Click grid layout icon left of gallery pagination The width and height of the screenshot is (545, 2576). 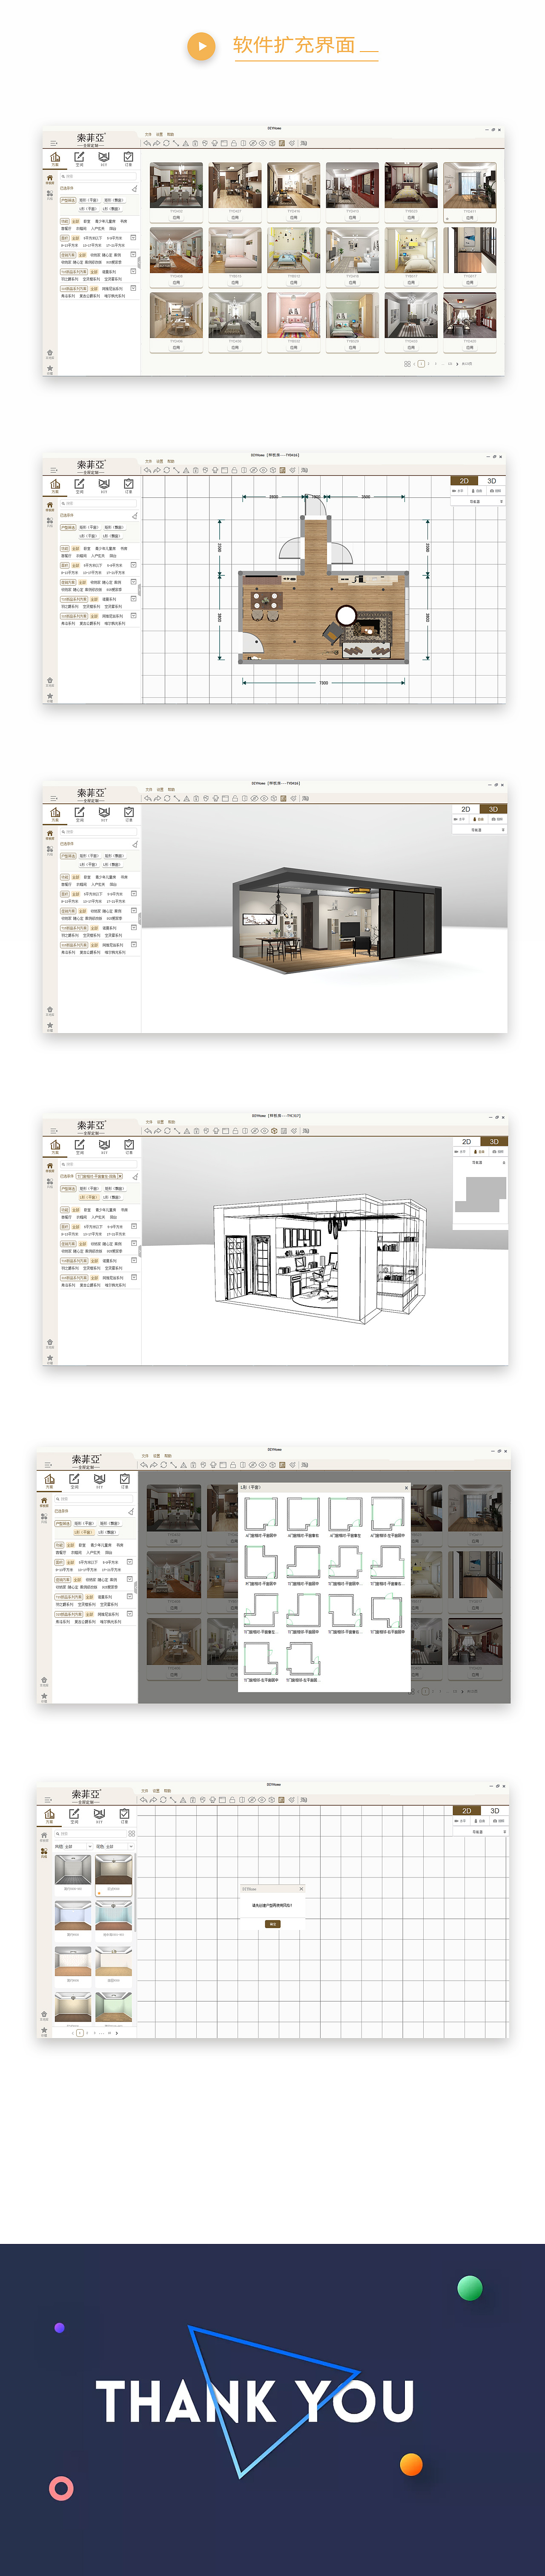coord(407,363)
